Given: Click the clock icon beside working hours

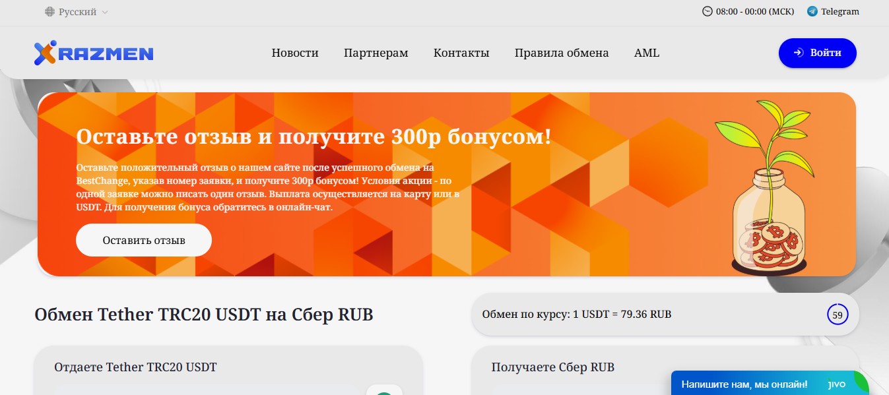Looking at the screenshot, I should click(708, 11).
